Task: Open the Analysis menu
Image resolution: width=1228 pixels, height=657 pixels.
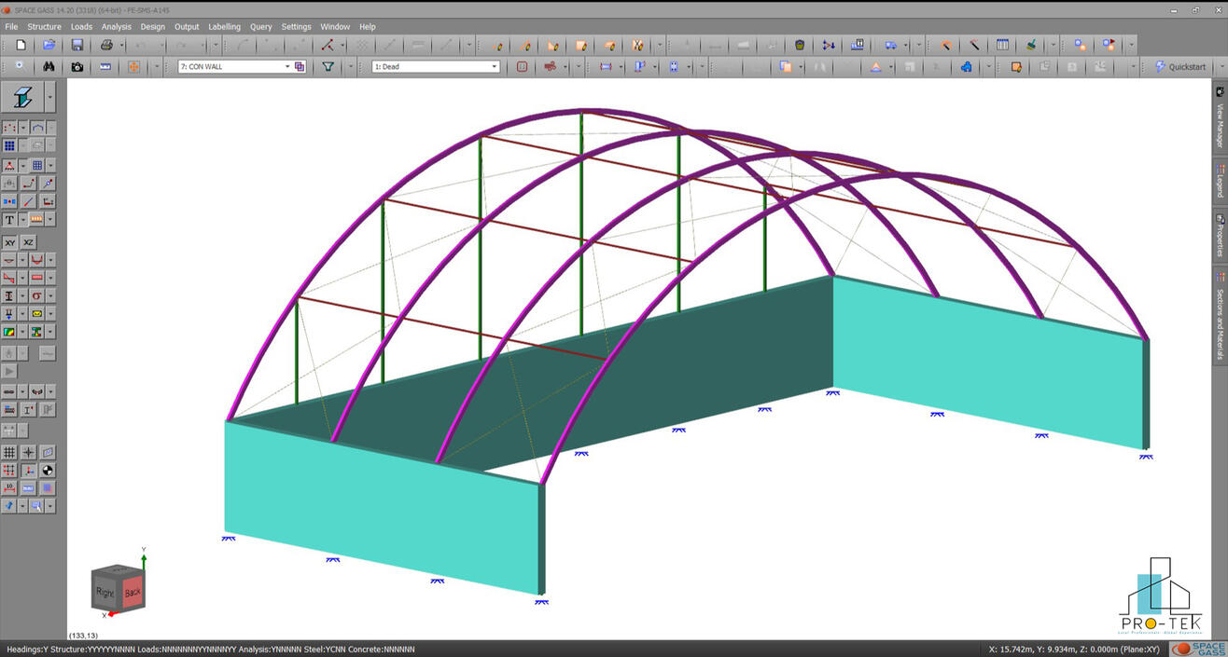Action: [116, 26]
